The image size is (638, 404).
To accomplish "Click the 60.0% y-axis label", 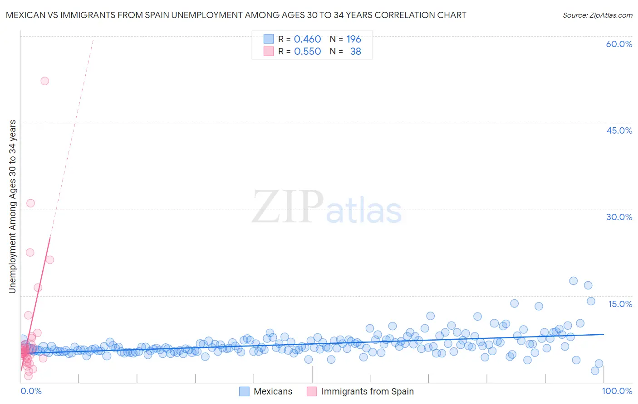I will 619,44.
